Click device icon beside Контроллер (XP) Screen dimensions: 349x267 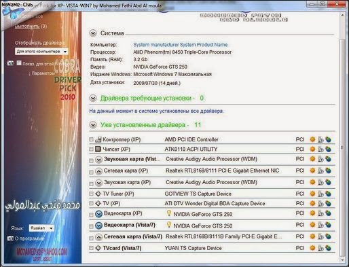tap(98, 139)
